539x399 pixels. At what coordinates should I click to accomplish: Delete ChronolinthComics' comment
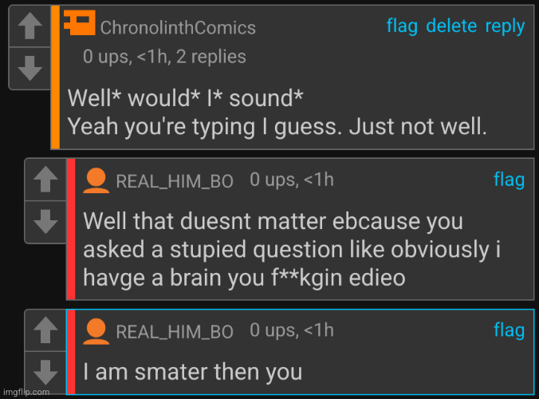pos(451,26)
